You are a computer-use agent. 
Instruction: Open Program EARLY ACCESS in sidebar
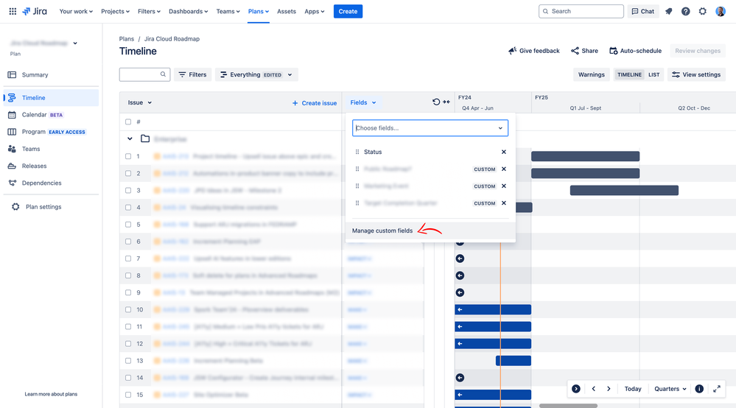[x=51, y=132]
